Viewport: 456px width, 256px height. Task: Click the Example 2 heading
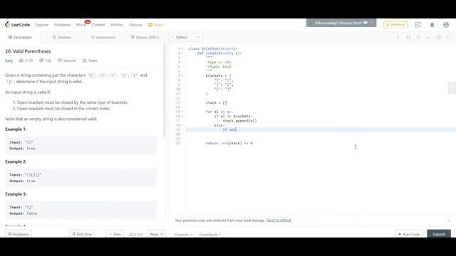(x=16, y=161)
